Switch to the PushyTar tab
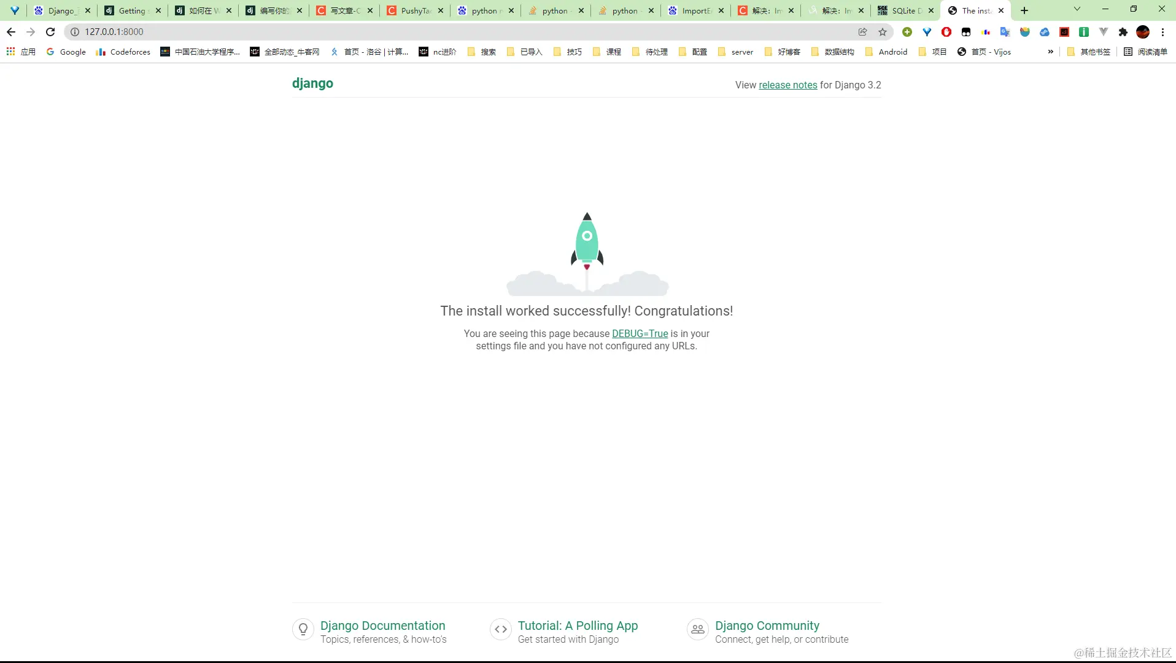 click(x=416, y=10)
